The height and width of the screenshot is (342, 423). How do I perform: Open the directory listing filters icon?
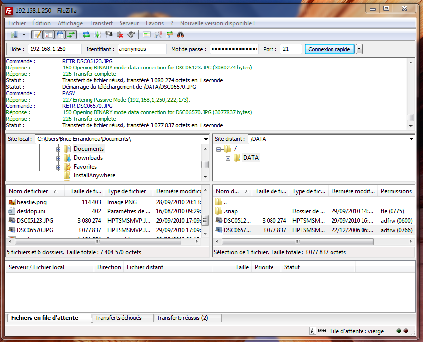pyautogui.click(x=147, y=34)
